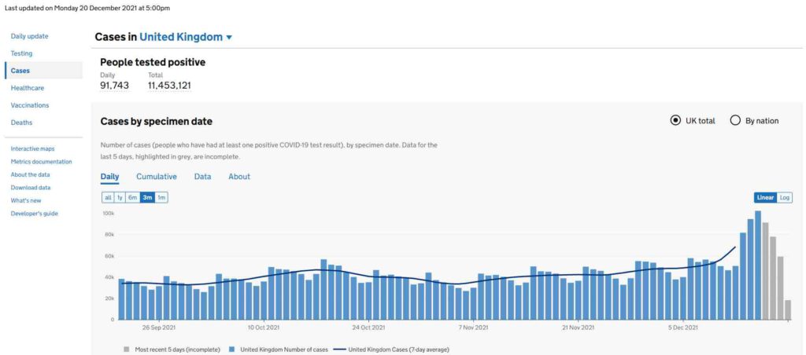Open the Data tab
Image resolution: width=806 pixels, height=355 pixels.
[202, 177]
